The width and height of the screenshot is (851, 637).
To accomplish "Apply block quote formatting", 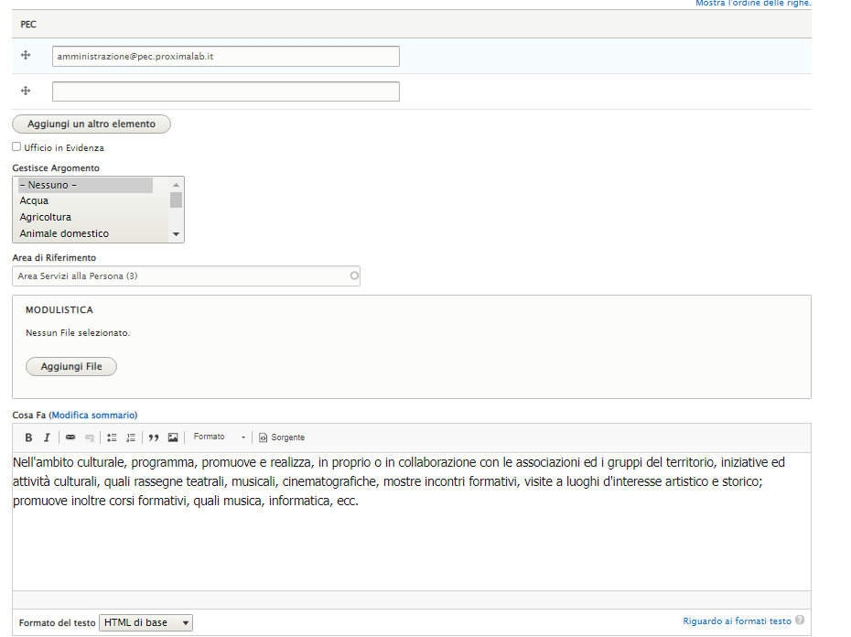I will click(x=154, y=437).
